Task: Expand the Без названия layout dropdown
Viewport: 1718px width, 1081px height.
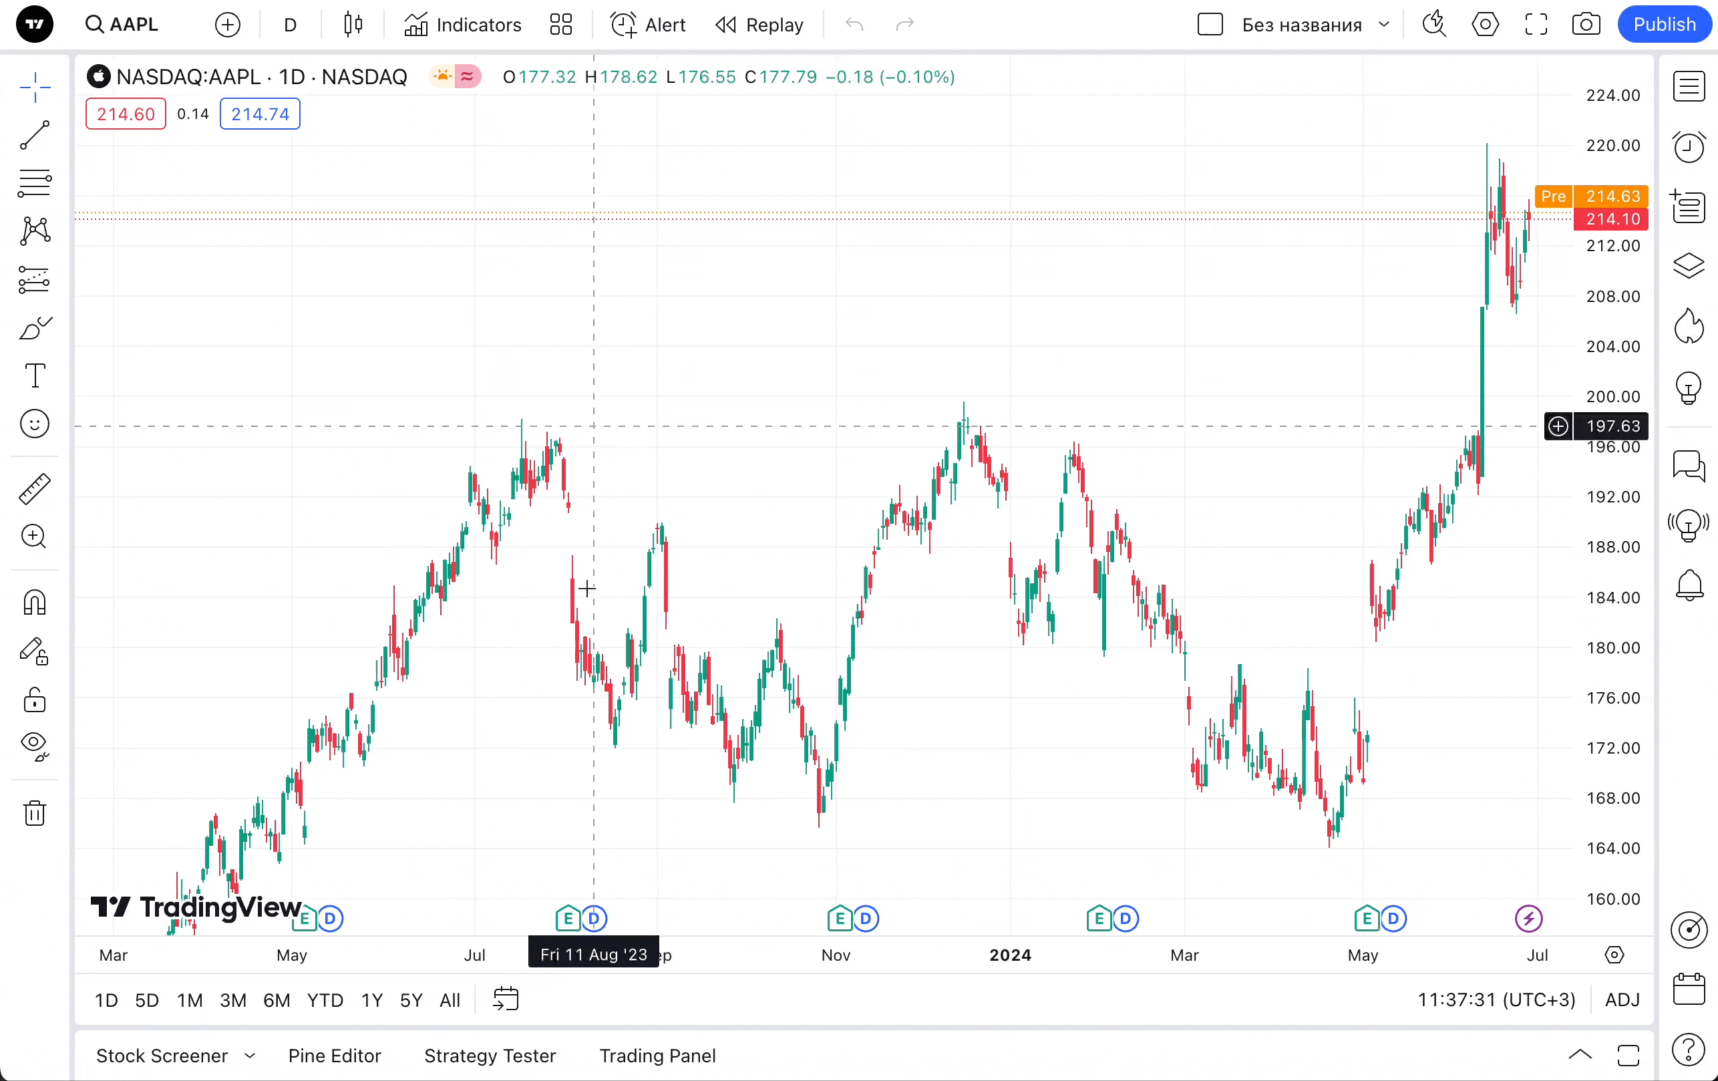Action: pyautogui.click(x=1384, y=25)
